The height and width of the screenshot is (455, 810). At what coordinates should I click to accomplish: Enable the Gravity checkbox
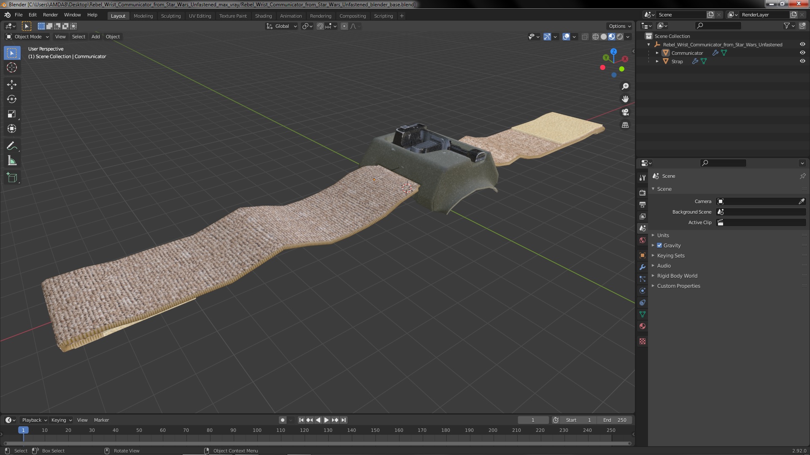pyautogui.click(x=659, y=245)
